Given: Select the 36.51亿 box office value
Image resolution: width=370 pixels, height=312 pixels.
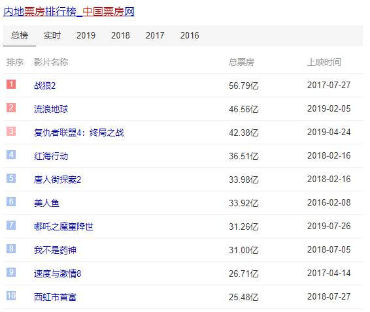Looking at the screenshot, I should (x=244, y=156).
